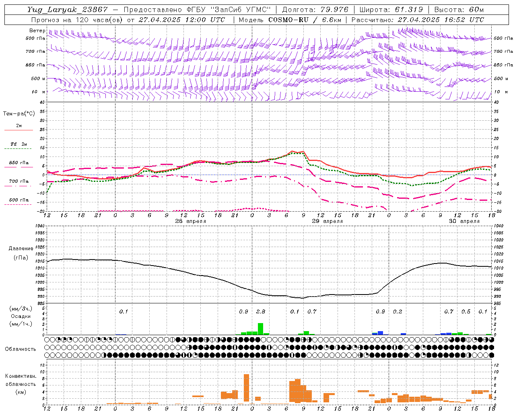The height and width of the screenshot is (412, 515).
Task: Select the "Td 2м" dew point legend entry
Action: 19,144
